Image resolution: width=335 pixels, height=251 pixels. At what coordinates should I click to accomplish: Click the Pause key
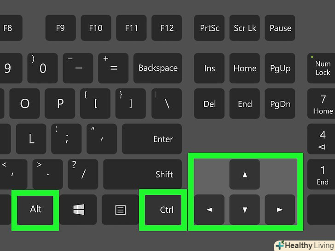(280, 28)
